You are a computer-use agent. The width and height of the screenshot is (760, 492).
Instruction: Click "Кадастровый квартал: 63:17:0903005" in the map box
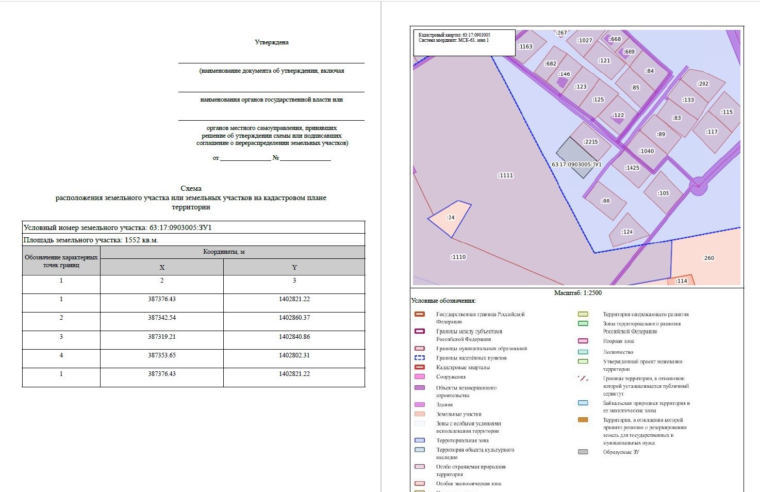tap(454, 35)
